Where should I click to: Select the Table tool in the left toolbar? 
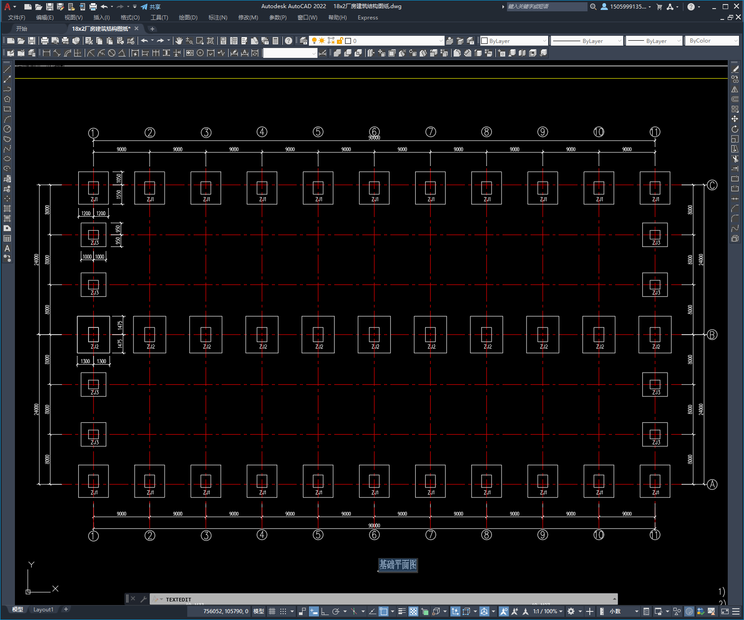7,238
